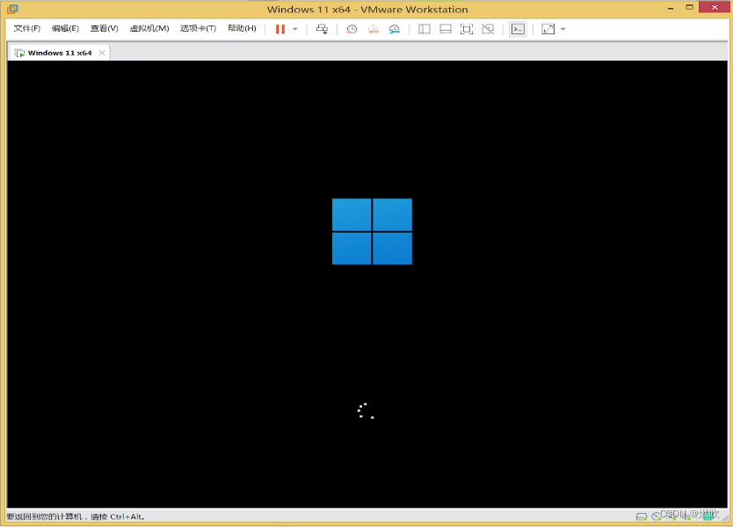Click the hard disk status icon
This screenshot has height=527, width=733.
(x=642, y=516)
